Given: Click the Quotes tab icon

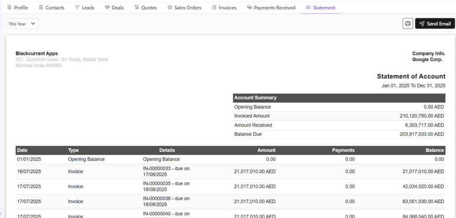Looking at the screenshot, I should 136,8.
